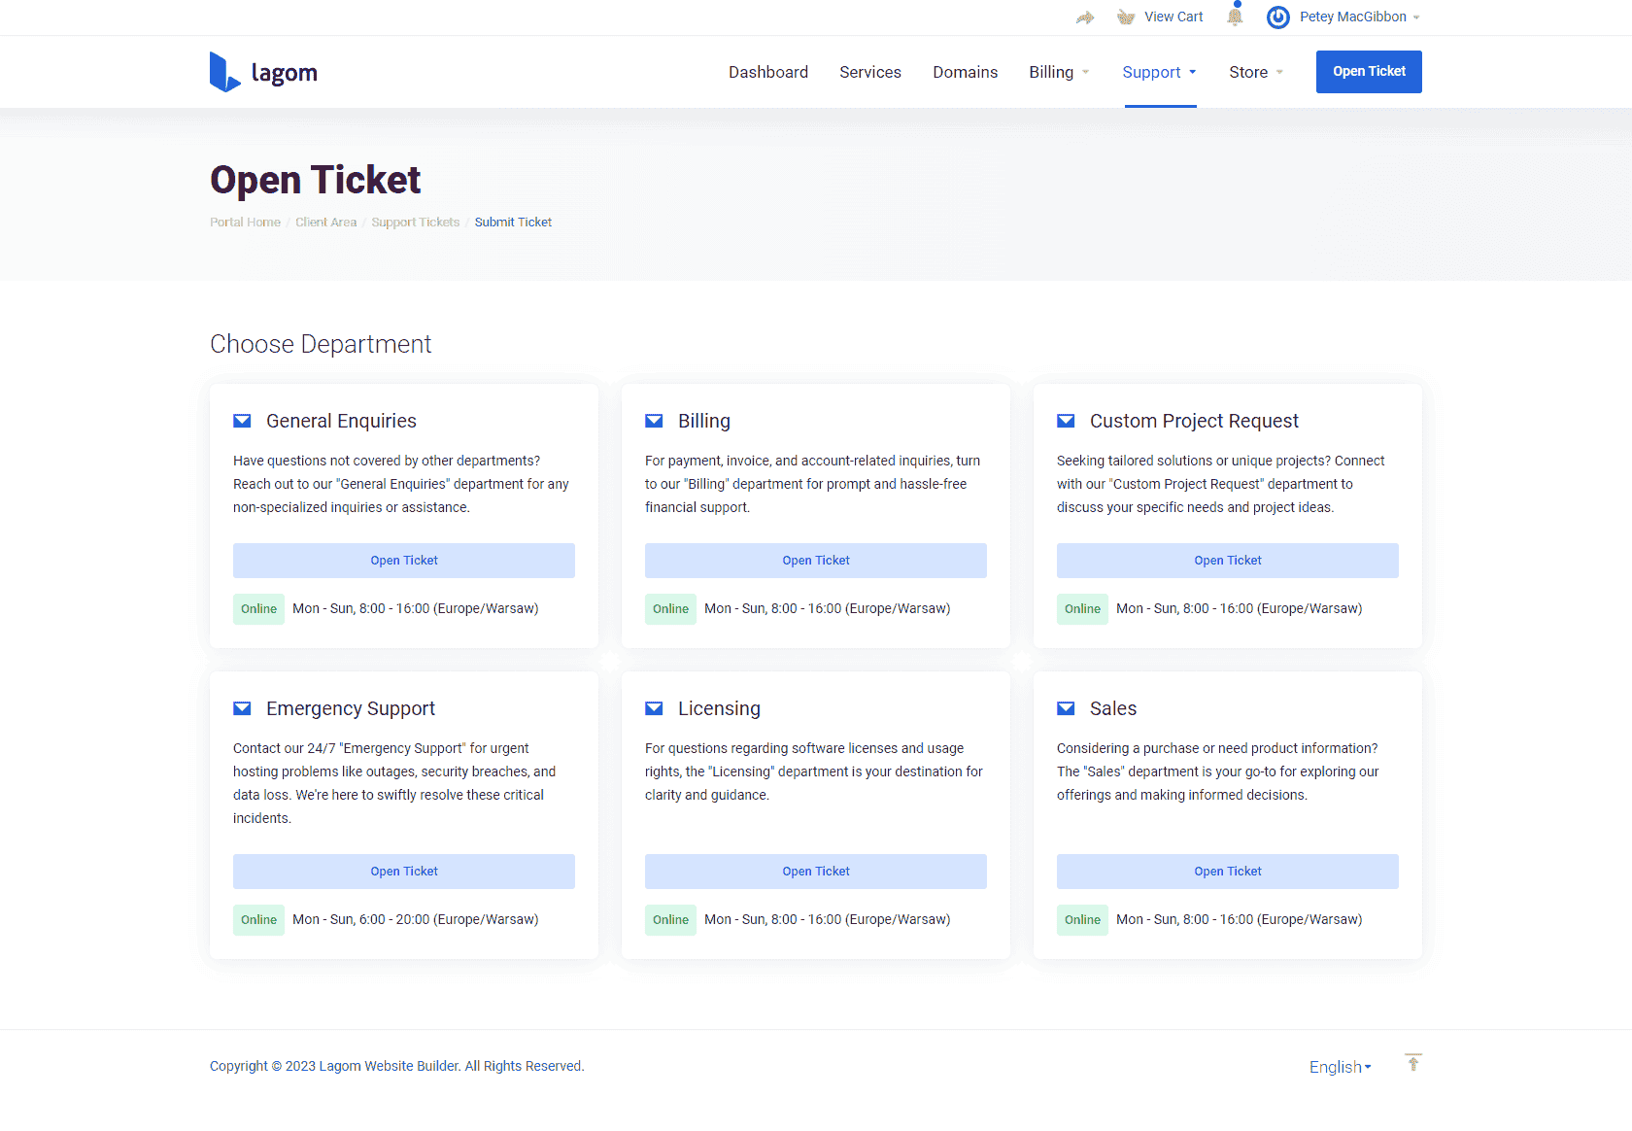Open the Domains menu item

click(x=965, y=72)
